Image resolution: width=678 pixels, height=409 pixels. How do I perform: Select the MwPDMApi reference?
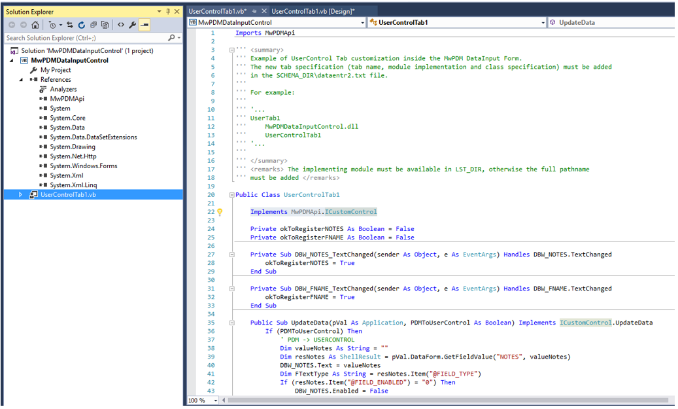point(67,99)
